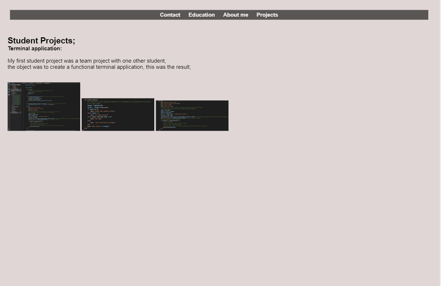The height and width of the screenshot is (286, 441).
Task: Open the Education navigation menu item
Action: (x=201, y=15)
